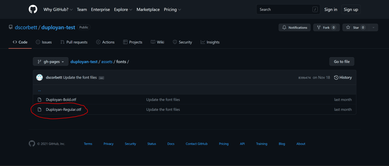389x166 pixels.
Task: Click dscorbett's avatar in commit row
Action: [40, 77]
